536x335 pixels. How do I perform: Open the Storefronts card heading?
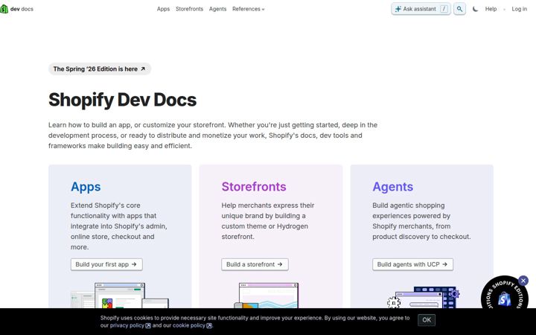pos(254,187)
